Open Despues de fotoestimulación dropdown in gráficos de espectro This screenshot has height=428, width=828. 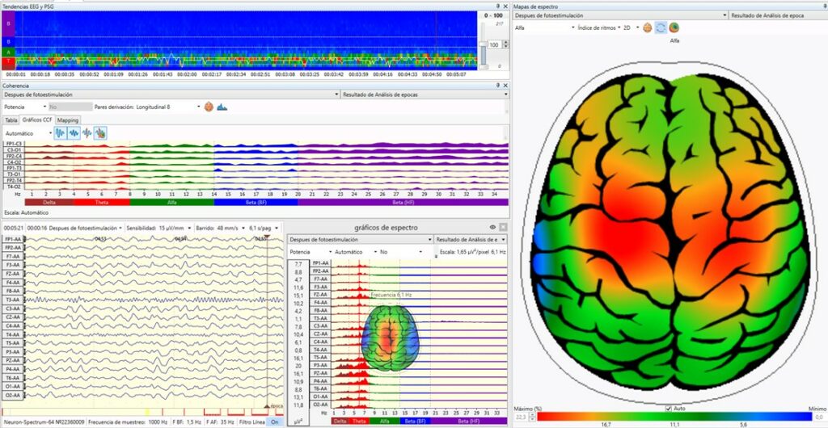[x=360, y=239]
